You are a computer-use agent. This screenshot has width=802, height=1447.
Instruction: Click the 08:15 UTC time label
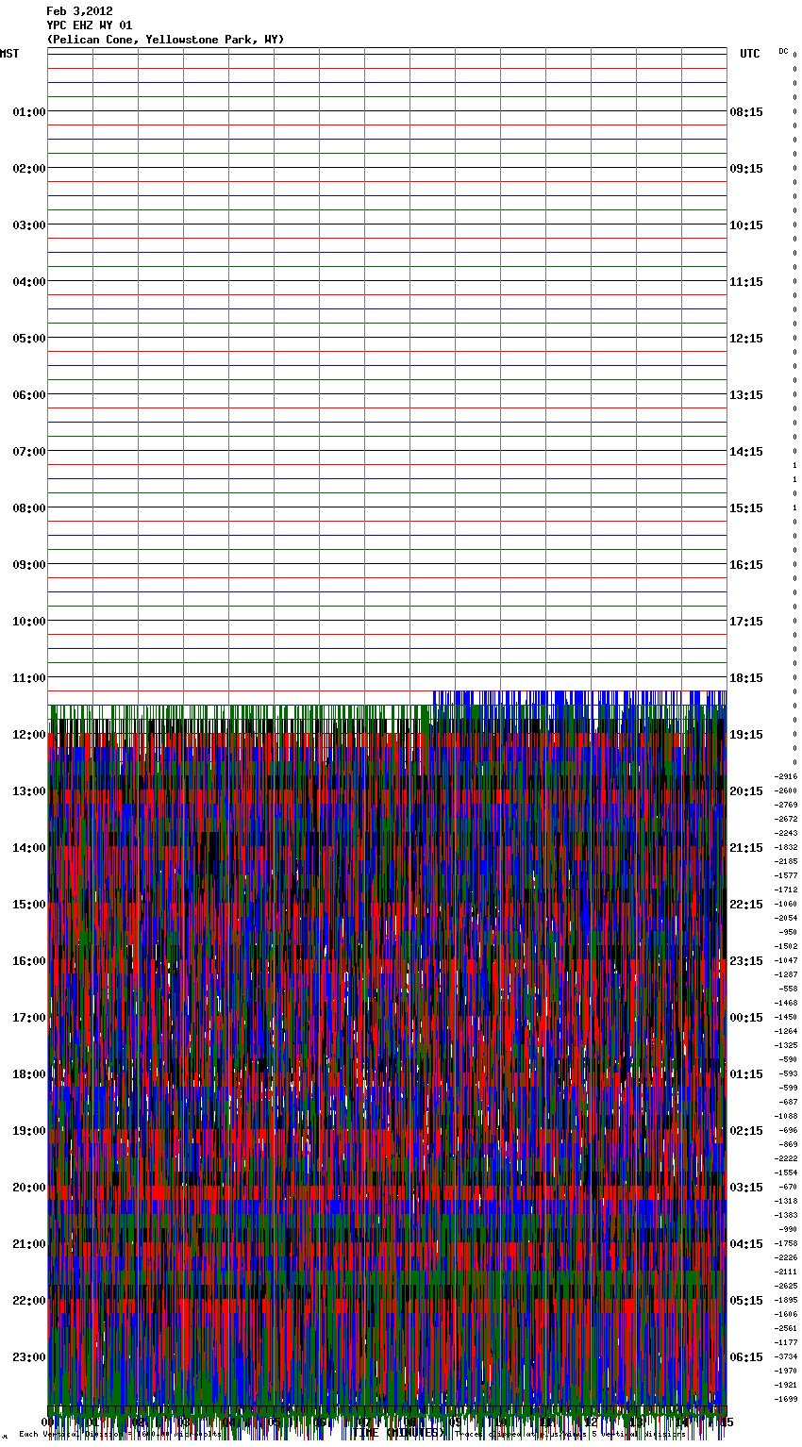click(x=746, y=112)
